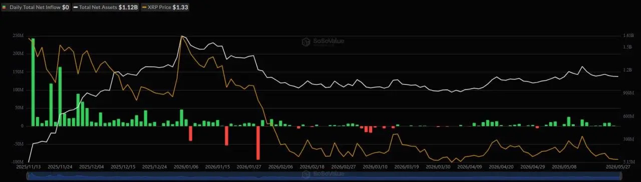Click the tallest green inflow bar at 2025/11/13
Screen dimensions: 641x182
pyautogui.click(x=33, y=82)
